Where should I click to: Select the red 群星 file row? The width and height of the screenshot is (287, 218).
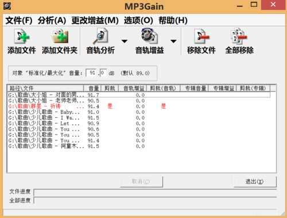(x=139, y=106)
